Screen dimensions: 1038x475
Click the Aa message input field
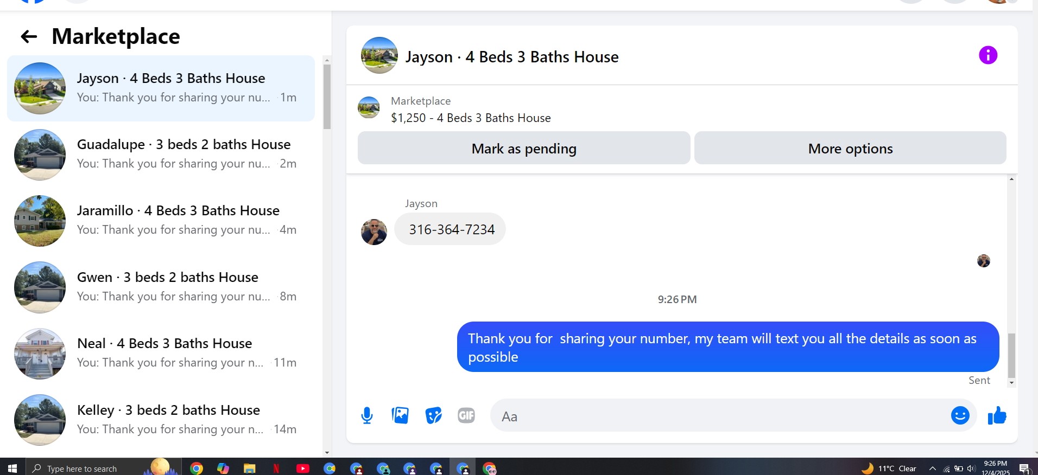(x=719, y=416)
